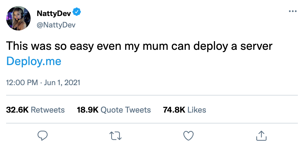Open the 18.9K Quote Tweets list
The height and width of the screenshot is (154, 304).
[114, 110]
